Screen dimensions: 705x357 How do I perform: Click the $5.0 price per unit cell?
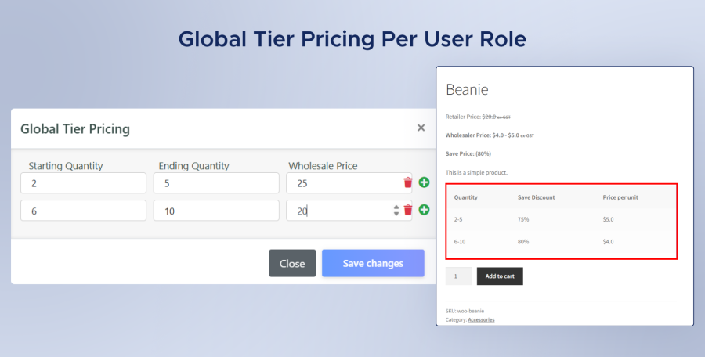[x=608, y=219]
